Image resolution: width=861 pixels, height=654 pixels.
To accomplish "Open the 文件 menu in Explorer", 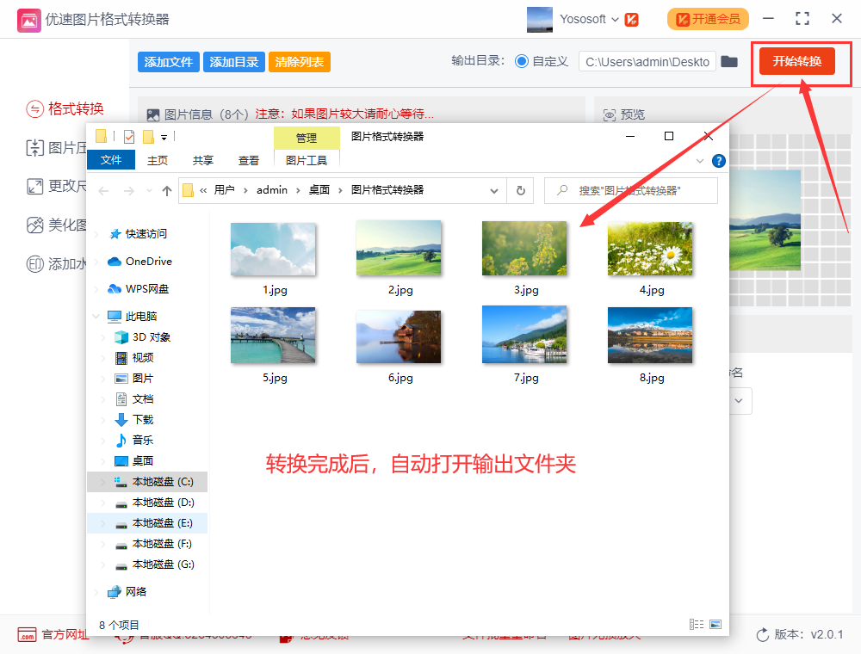I will click(110, 159).
